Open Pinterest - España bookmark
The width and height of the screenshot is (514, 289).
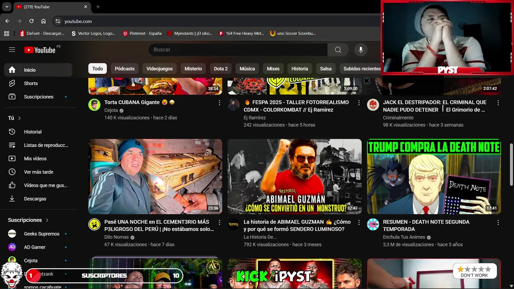pyautogui.click(x=142, y=33)
